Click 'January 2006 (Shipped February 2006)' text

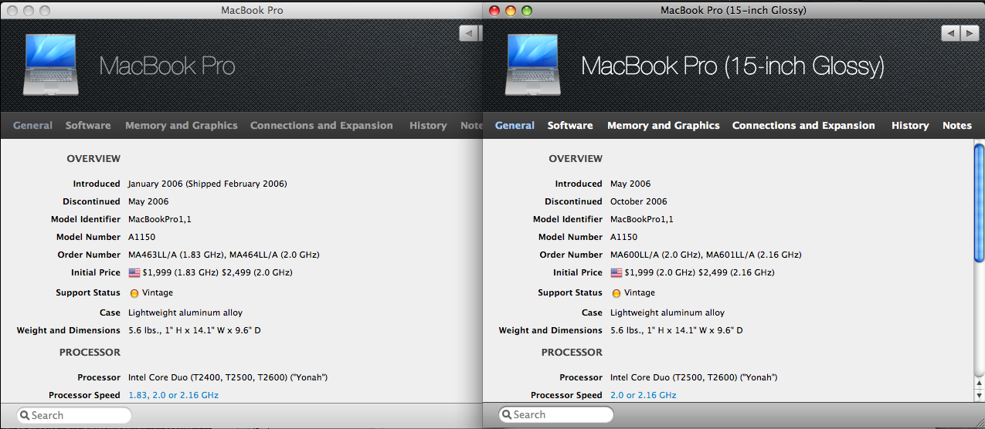click(x=207, y=184)
